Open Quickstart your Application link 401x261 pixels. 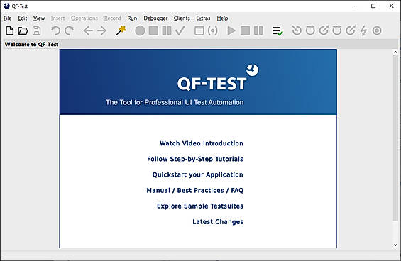pyautogui.click(x=198, y=174)
